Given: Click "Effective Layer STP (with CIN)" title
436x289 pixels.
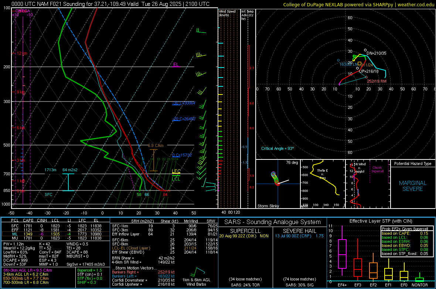Looking at the screenshot, I should pos(381,221).
